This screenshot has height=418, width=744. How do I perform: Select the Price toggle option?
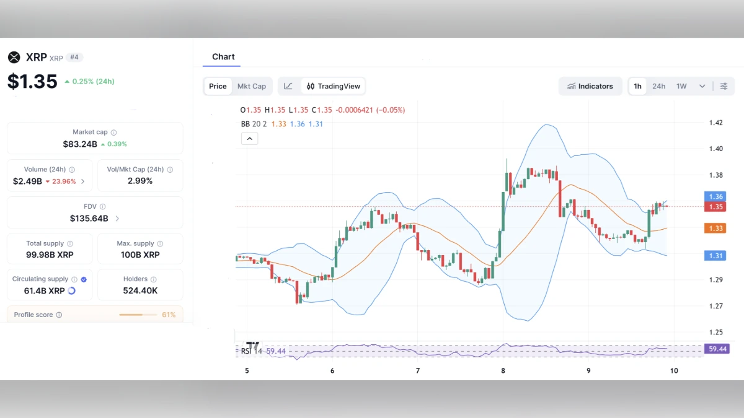217,86
